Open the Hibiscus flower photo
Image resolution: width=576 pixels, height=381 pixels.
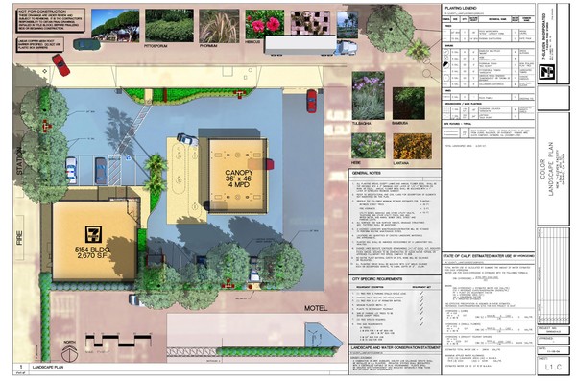[265, 24]
